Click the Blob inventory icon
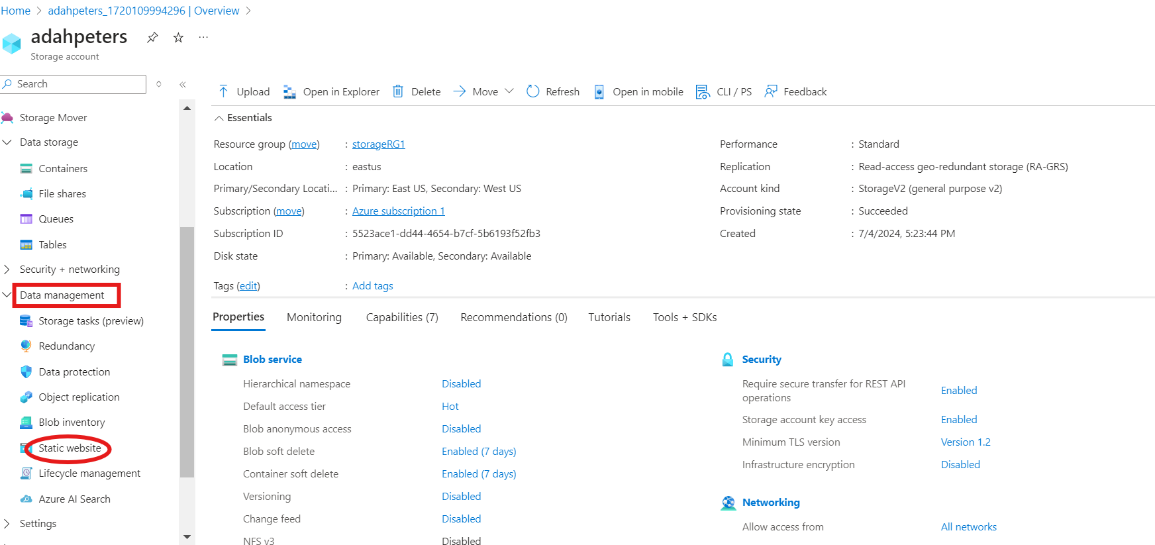The image size is (1155, 545). coord(26,422)
